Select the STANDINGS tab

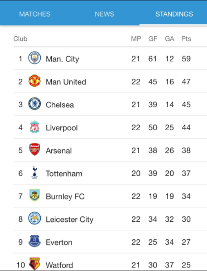(174, 14)
